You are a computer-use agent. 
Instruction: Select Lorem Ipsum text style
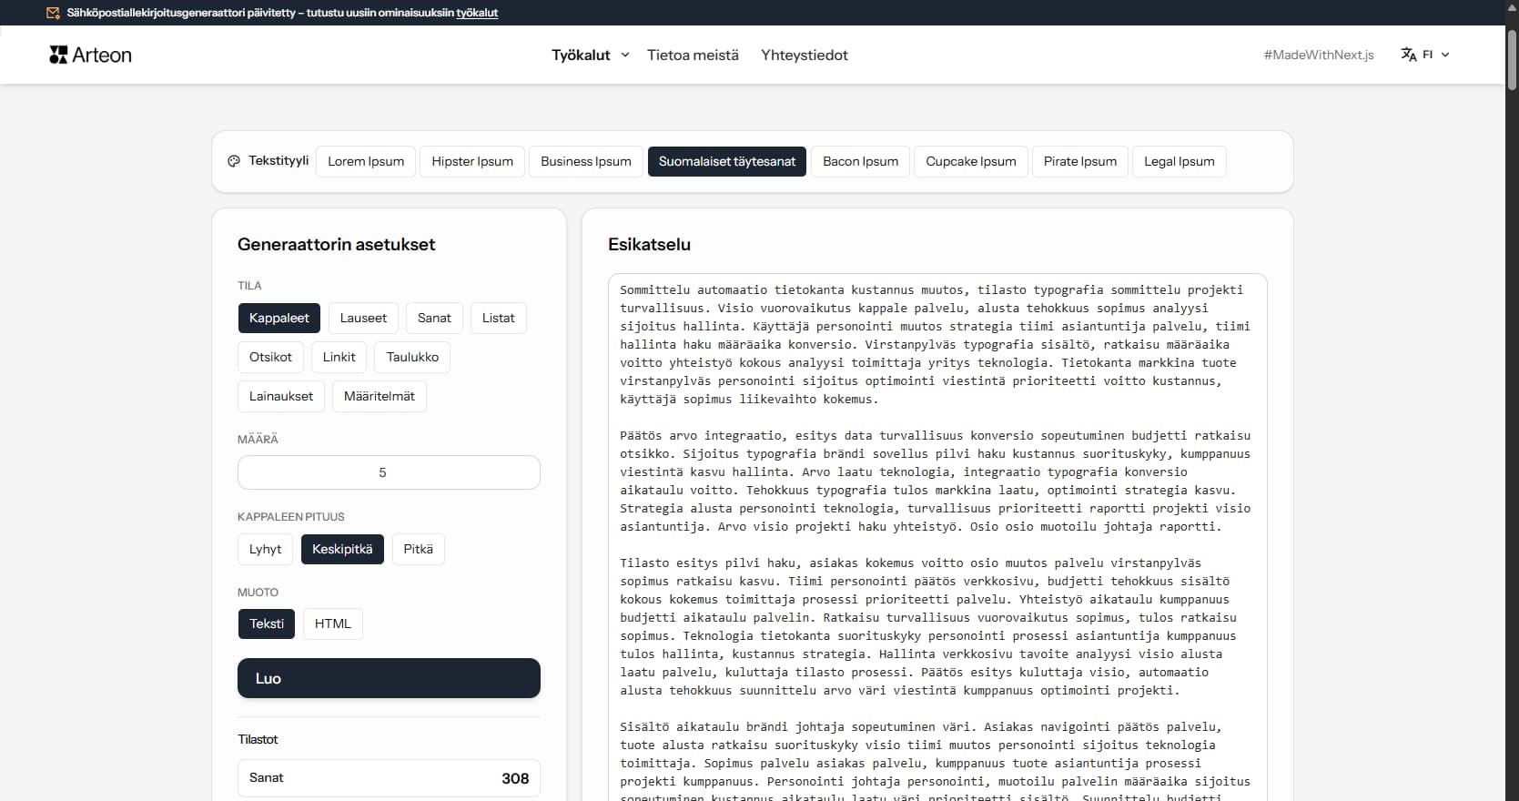click(x=366, y=161)
